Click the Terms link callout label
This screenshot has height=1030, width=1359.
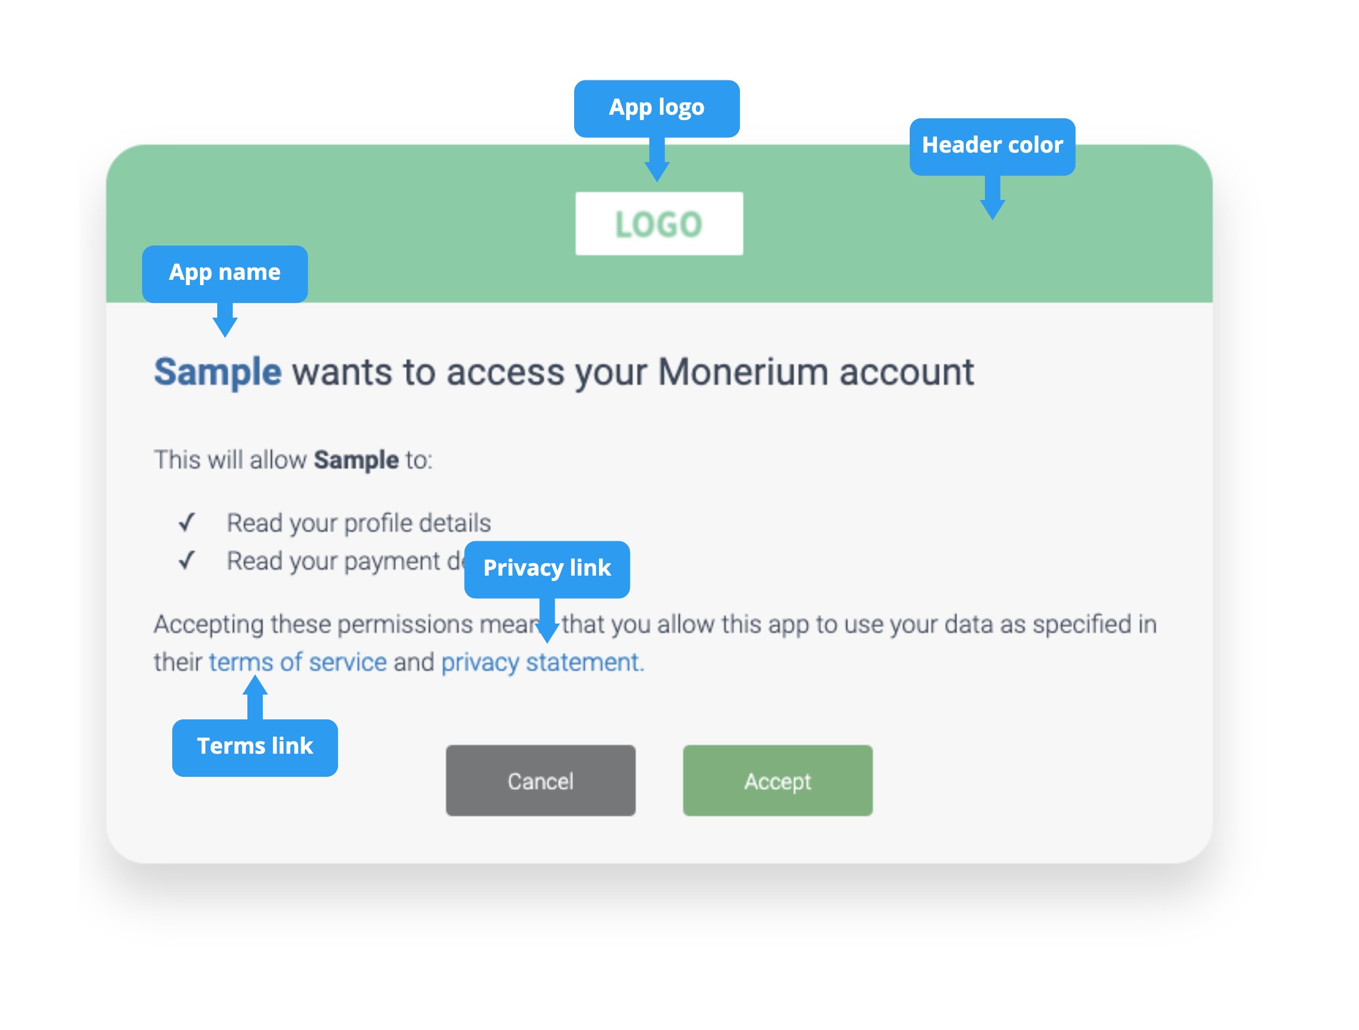tap(255, 746)
